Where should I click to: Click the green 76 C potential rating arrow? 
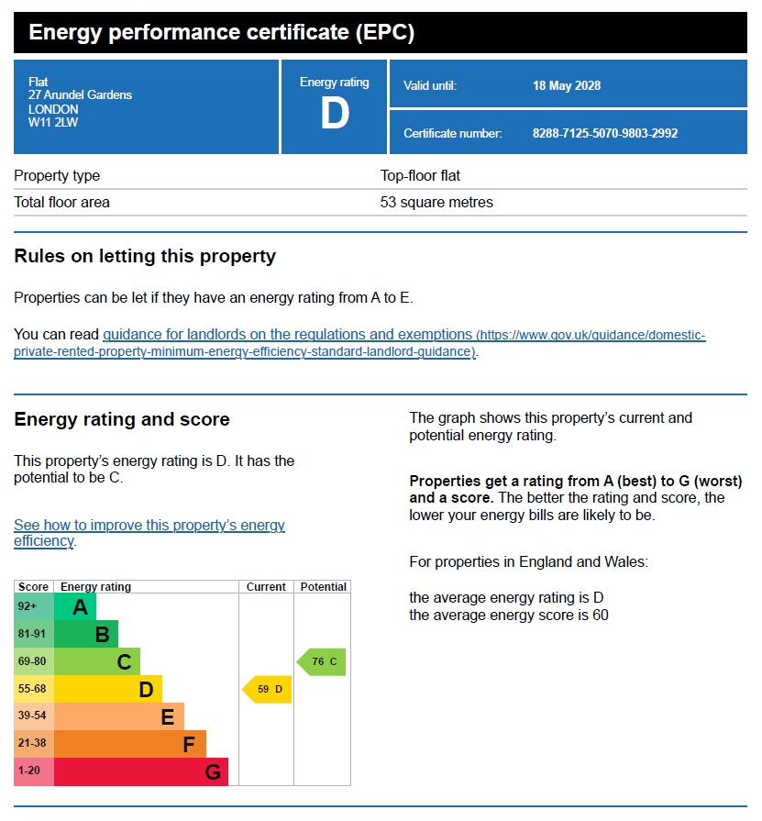321,661
